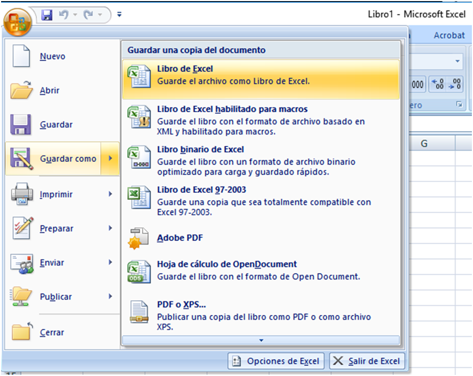Image resolution: width=473 pixels, height=376 pixels.
Task: Click 'Hoja de cálculo de OpenDocument' title
Action: tap(227, 264)
